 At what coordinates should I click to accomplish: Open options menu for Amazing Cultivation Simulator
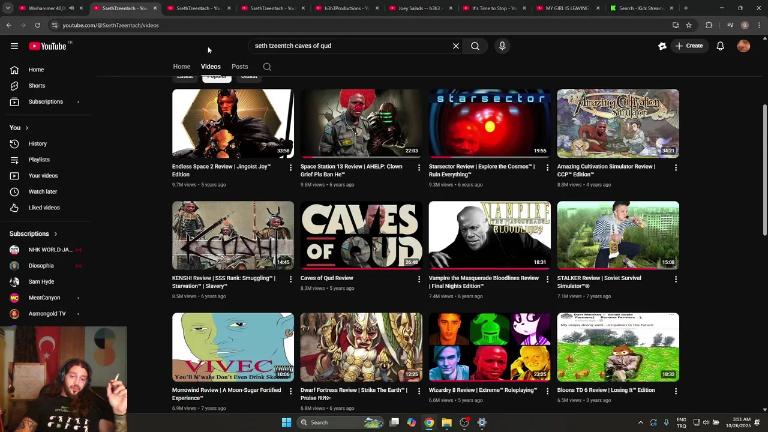[x=676, y=167]
